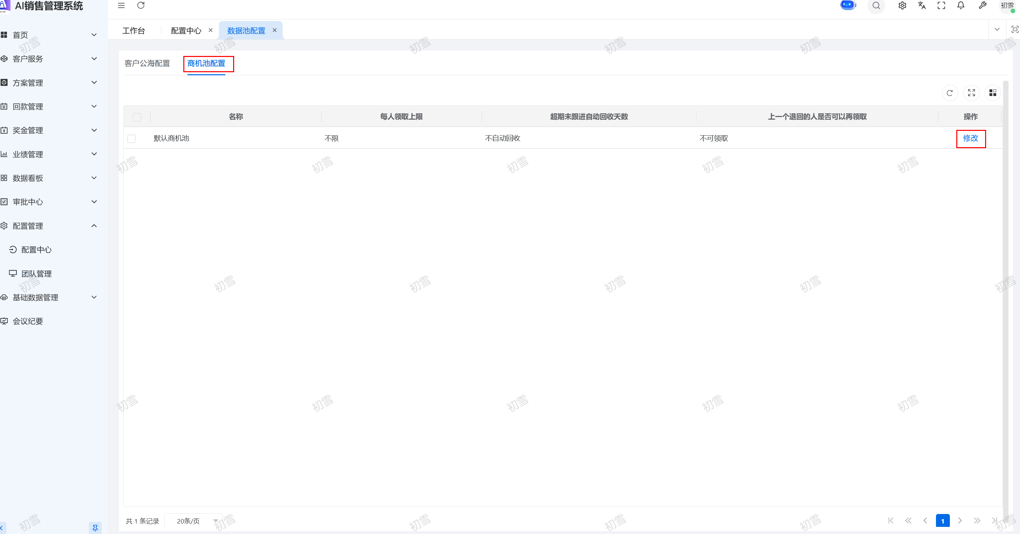Open the language translation icon

(x=921, y=5)
